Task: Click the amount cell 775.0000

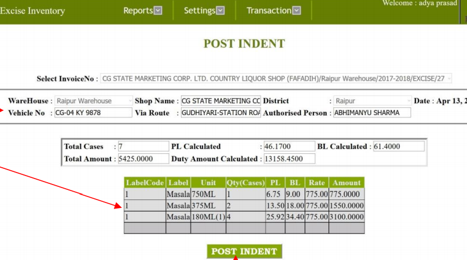Action: point(347,194)
